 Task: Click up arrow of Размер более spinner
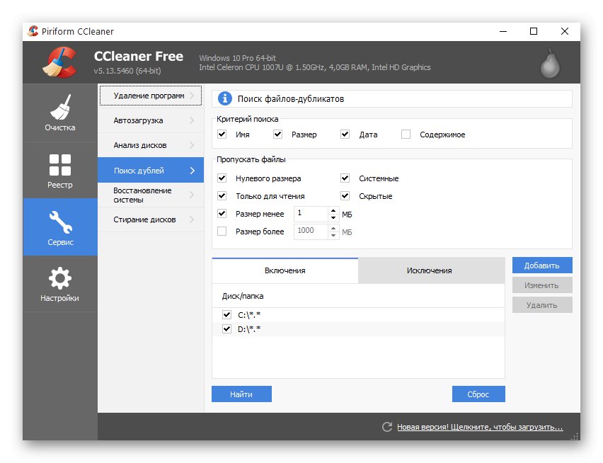pos(333,229)
